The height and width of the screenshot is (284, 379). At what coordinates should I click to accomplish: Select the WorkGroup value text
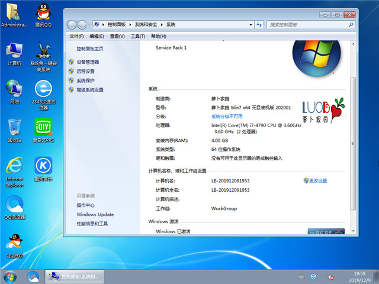(x=224, y=208)
